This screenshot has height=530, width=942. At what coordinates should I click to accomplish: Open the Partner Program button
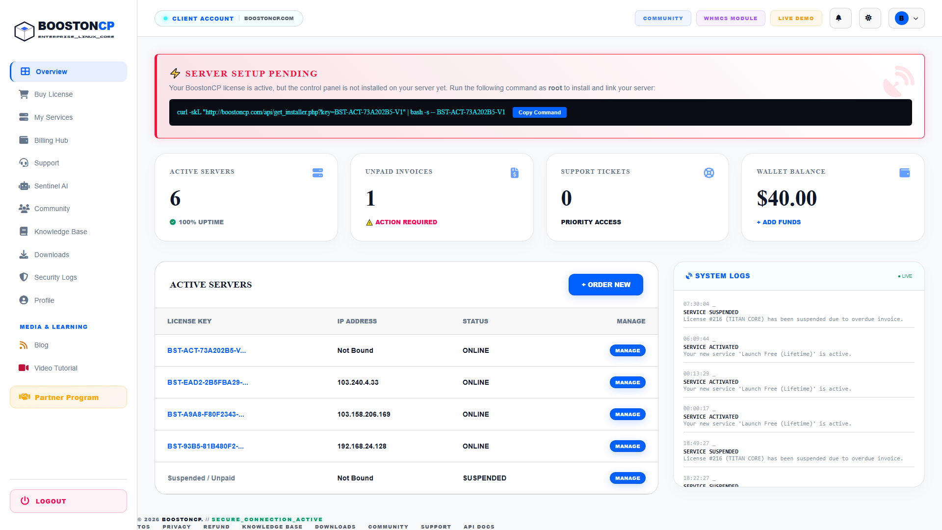[68, 397]
